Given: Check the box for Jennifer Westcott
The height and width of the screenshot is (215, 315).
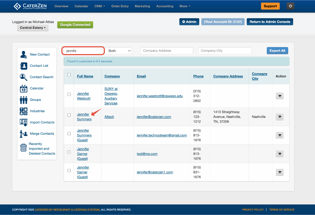Looking at the screenshot, I should [69, 94].
